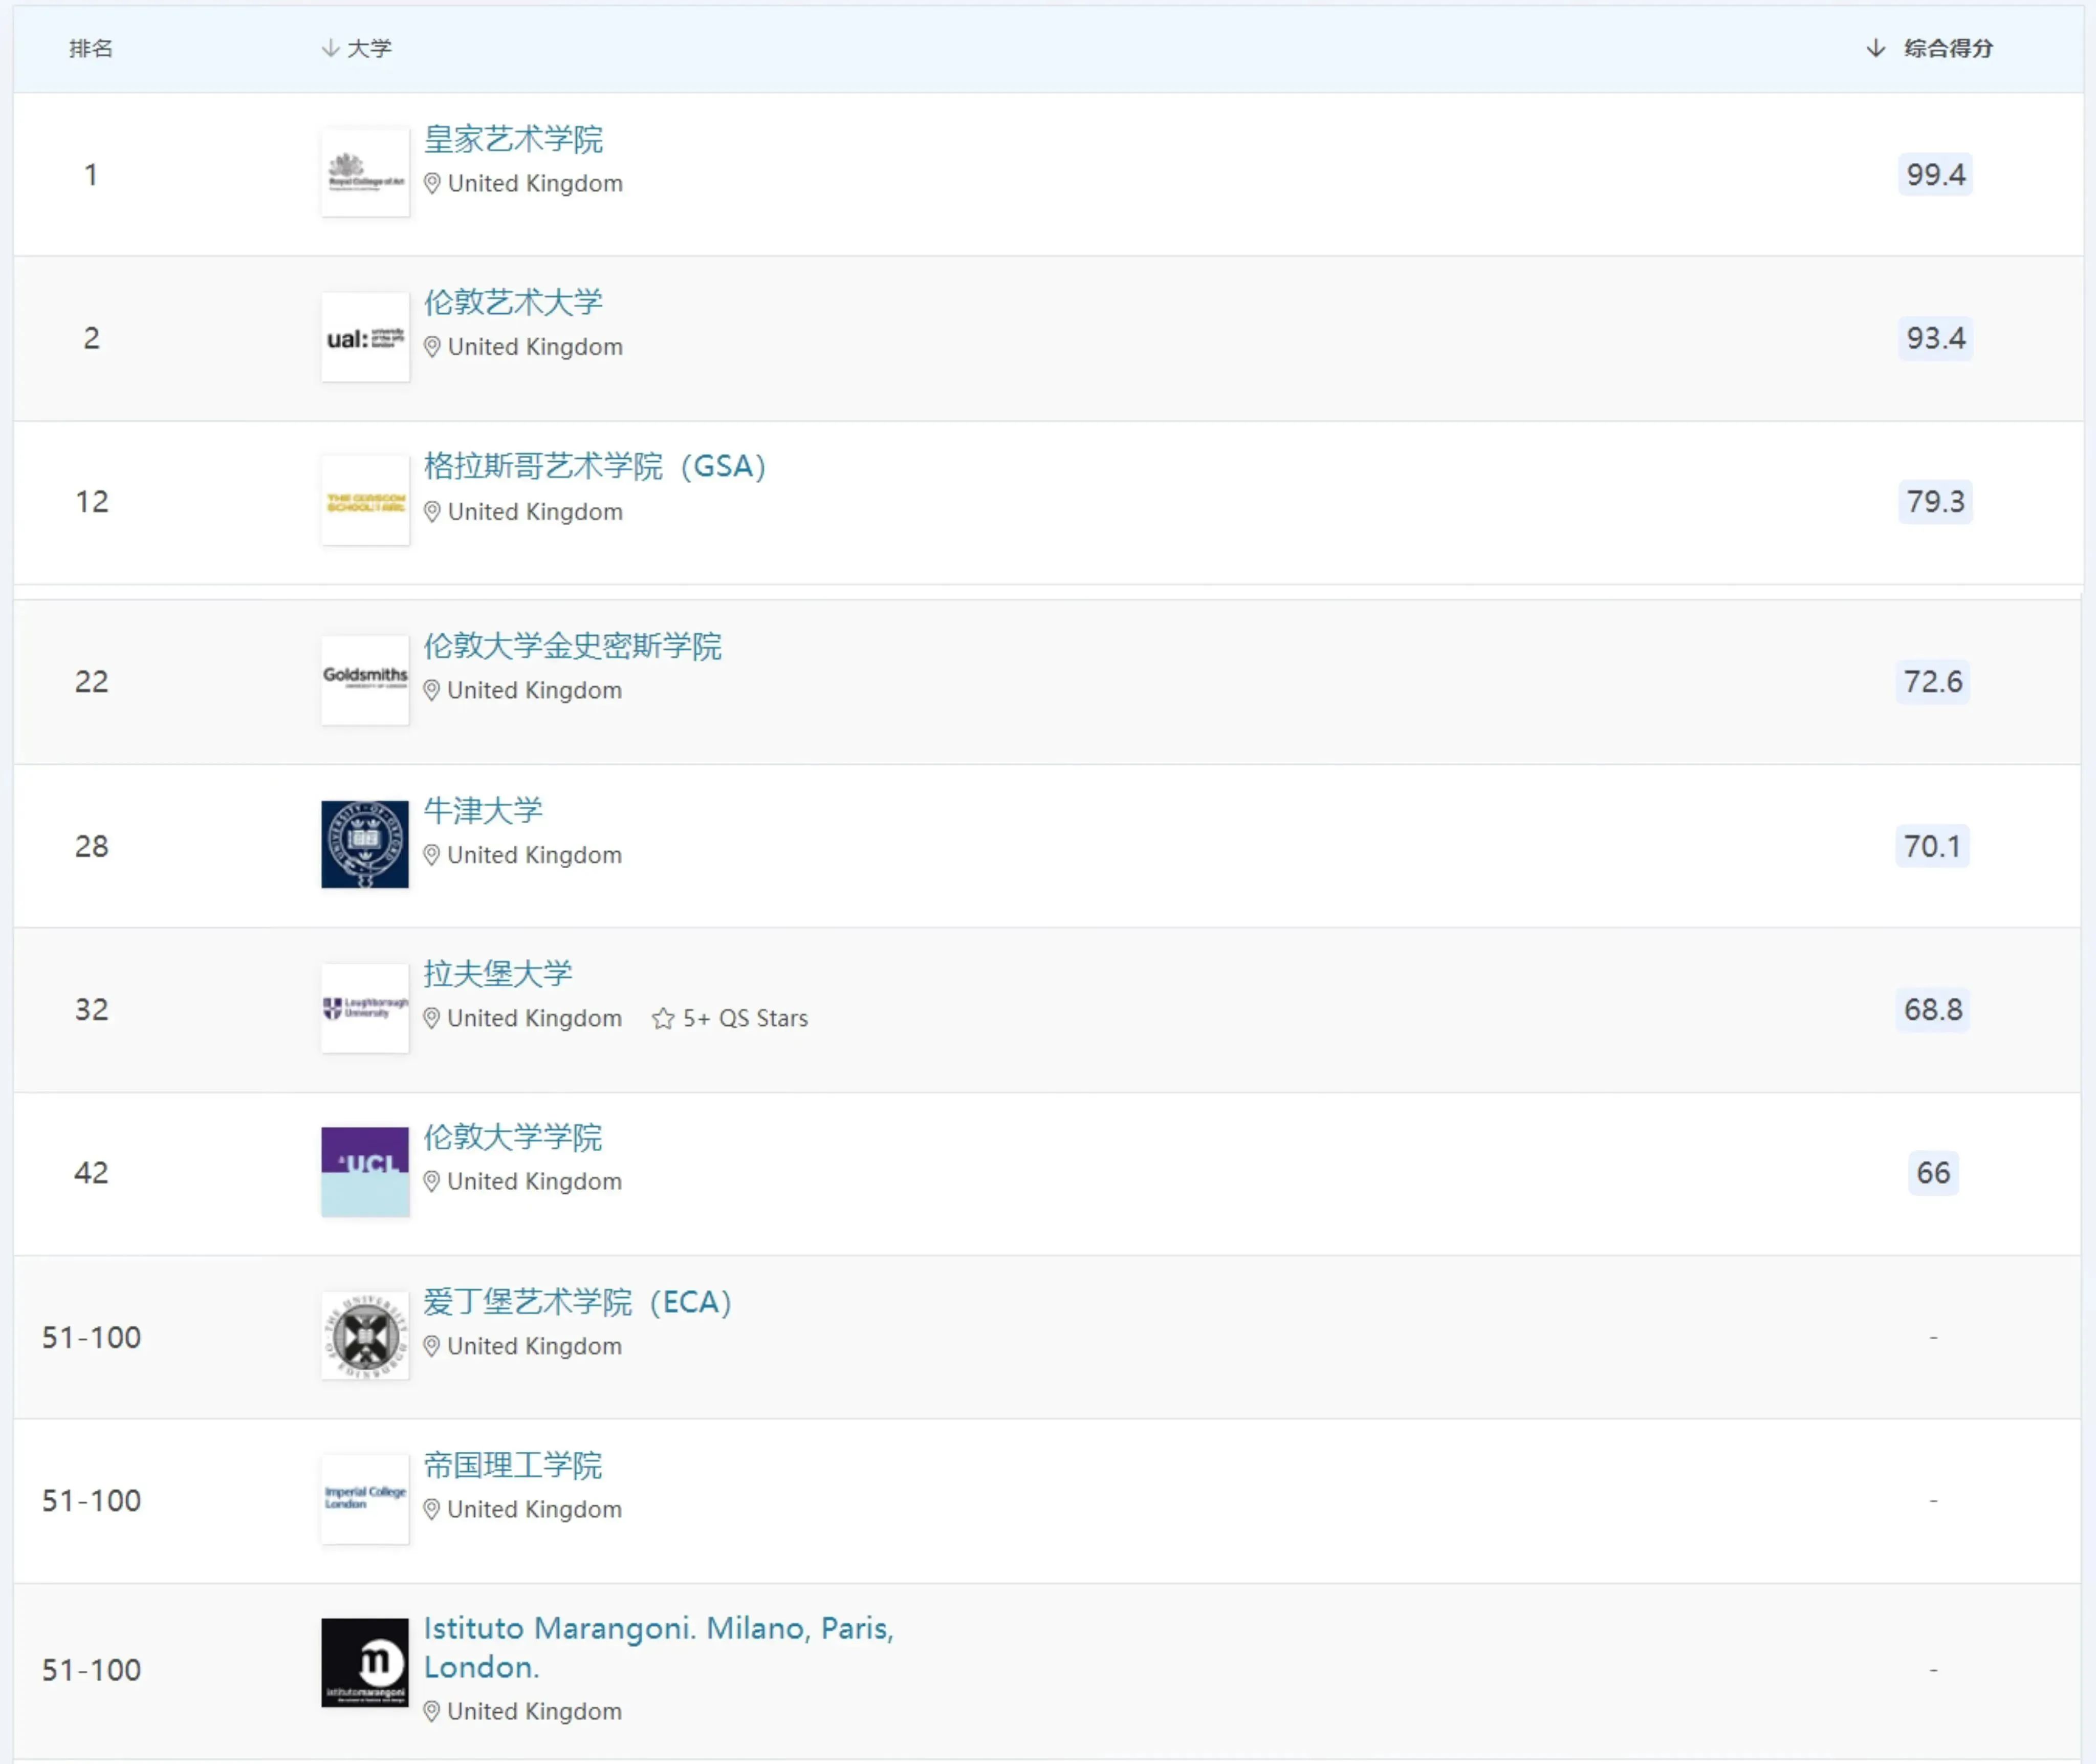The image size is (2096, 1764).
Task: Click rank number 28
Action: point(92,846)
